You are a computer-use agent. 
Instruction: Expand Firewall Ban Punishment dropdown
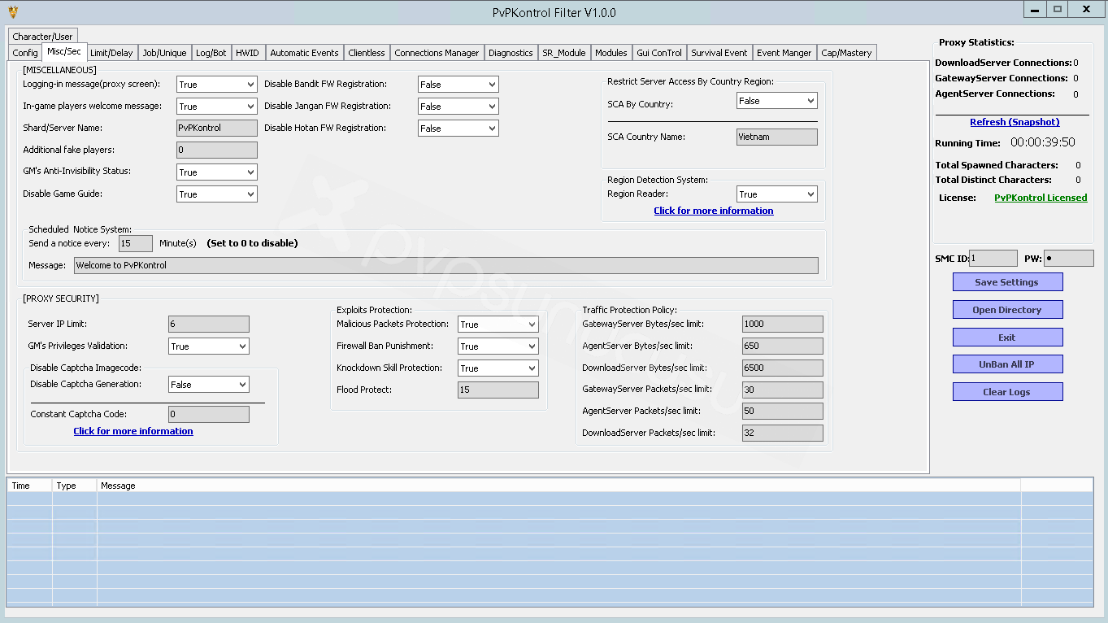pos(498,346)
